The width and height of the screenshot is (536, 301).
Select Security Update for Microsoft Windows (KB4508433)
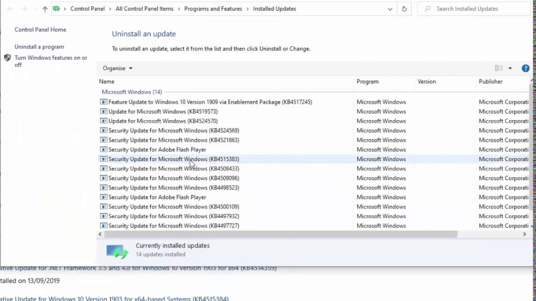(174, 169)
